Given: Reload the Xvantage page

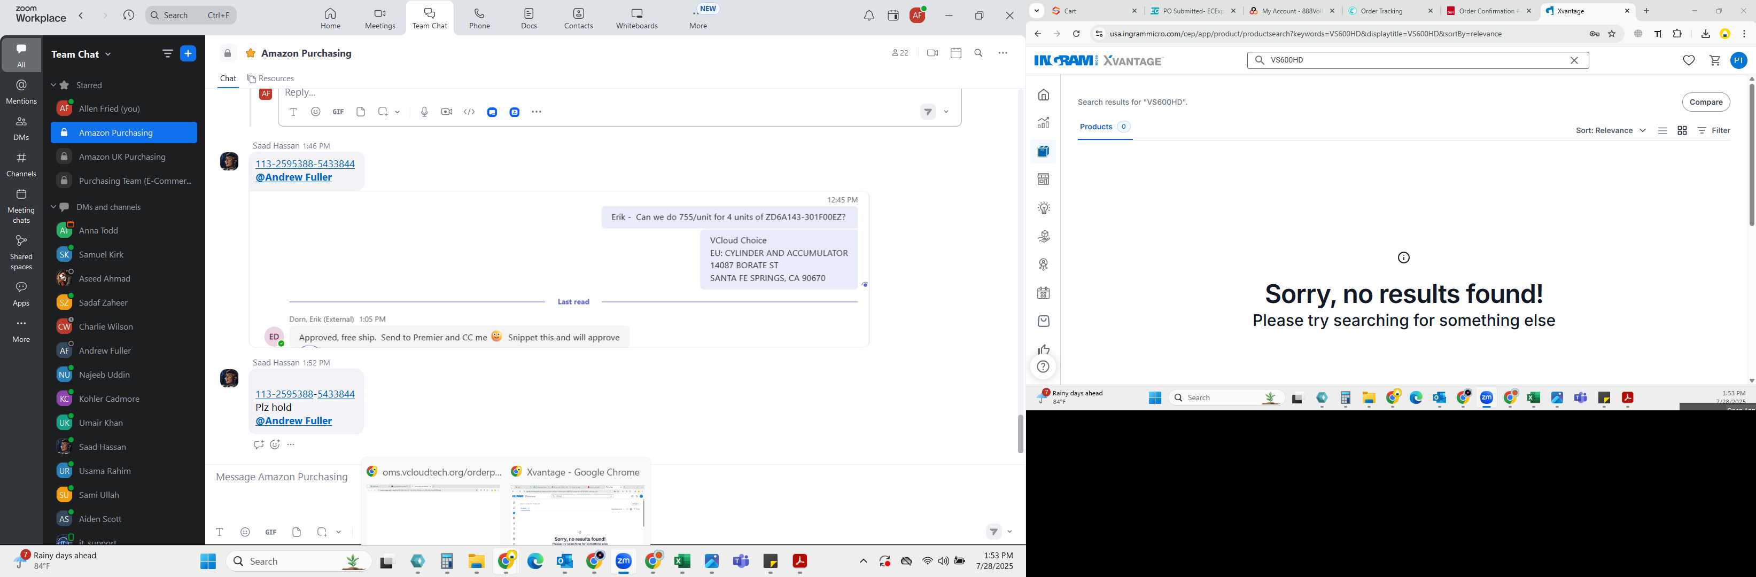Looking at the screenshot, I should point(1076,33).
